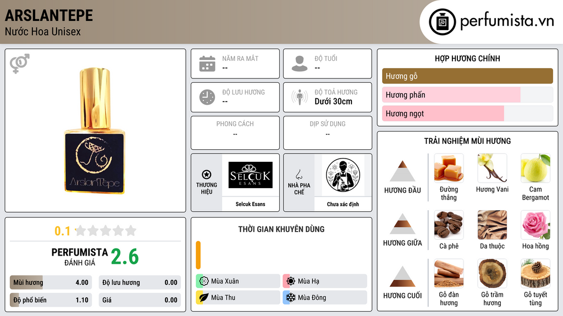Click the Chưa xác định perfumer label

(343, 204)
